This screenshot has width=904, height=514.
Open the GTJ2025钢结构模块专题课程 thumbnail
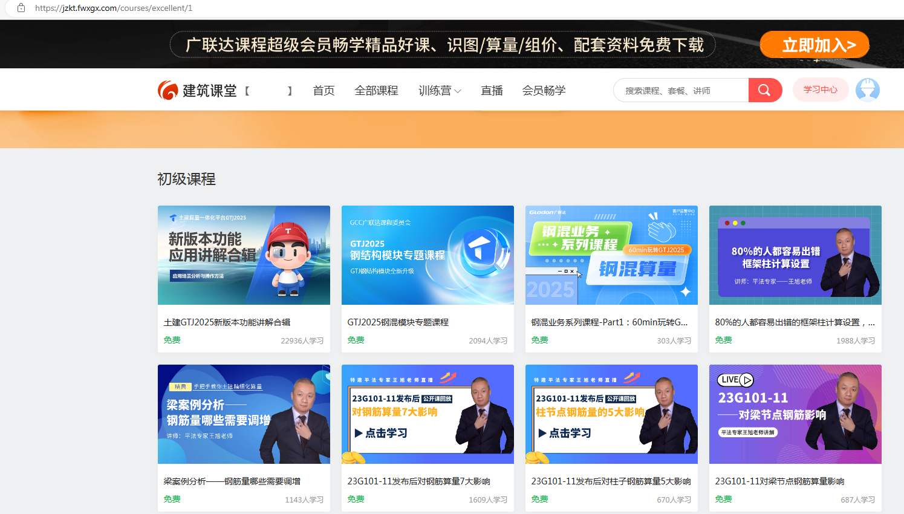tap(428, 255)
